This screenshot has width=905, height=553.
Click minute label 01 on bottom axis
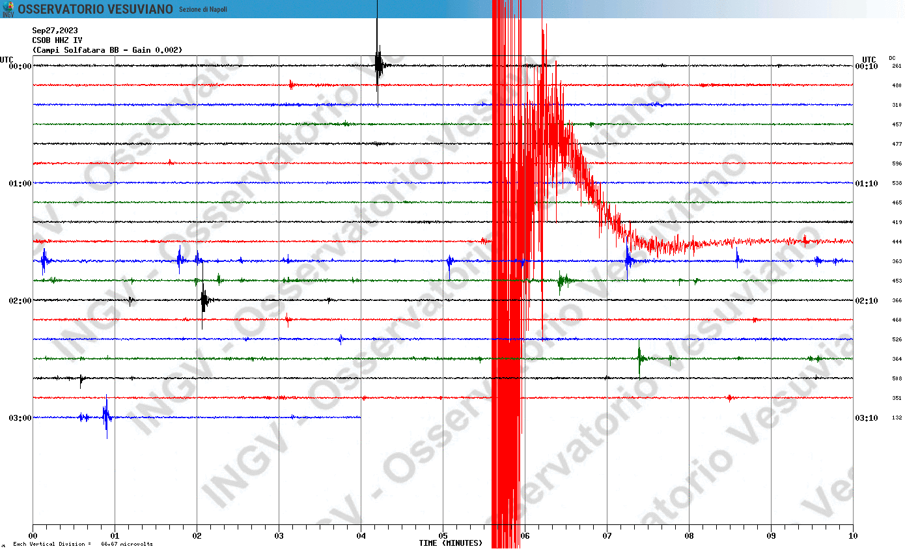pyautogui.click(x=115, y=536)
